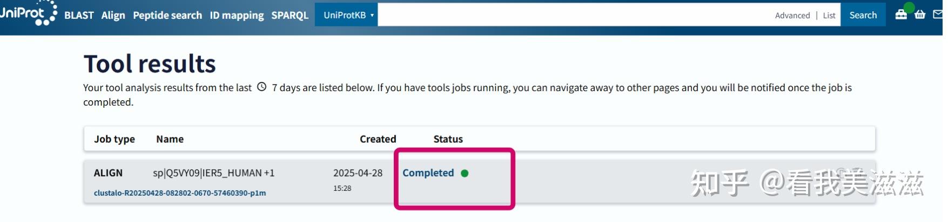948x222 pixels.
Task: Click the UniProt logo
Action: [28, 13]
